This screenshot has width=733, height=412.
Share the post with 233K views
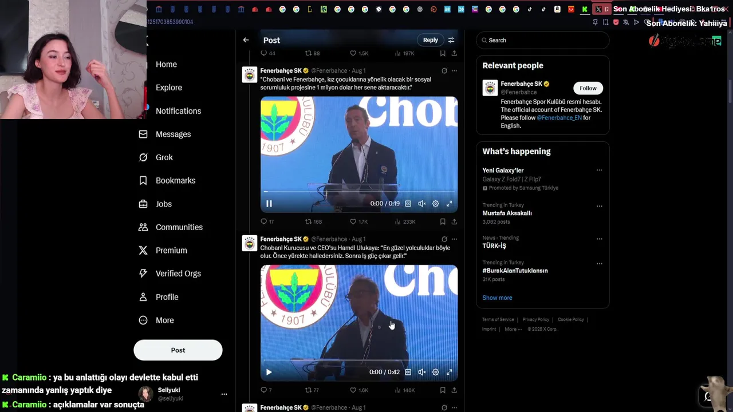454,221
